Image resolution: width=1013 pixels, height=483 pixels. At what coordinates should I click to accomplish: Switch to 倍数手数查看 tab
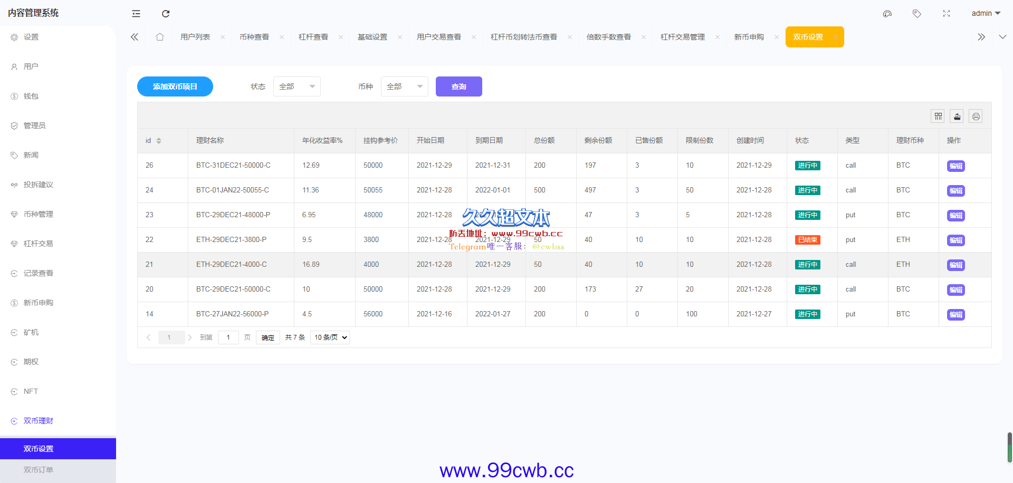[x=609, y=37]
